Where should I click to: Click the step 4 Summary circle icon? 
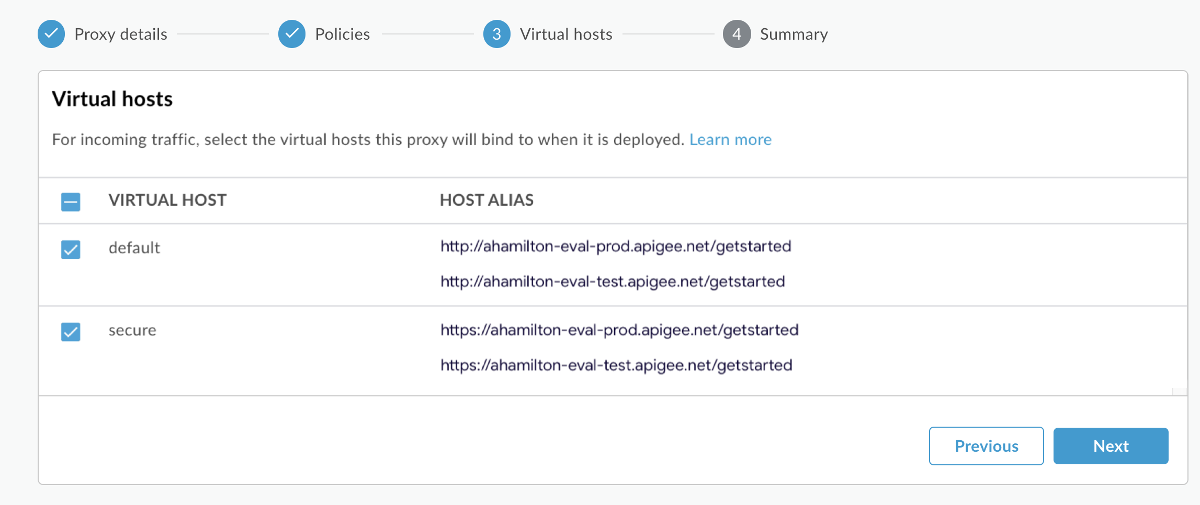(x=737, y=34)
